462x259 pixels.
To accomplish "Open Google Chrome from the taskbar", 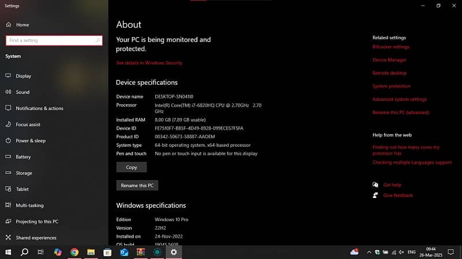I will click(74, 252).
